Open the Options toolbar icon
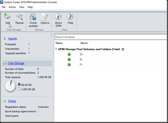The height and width of the screenshot is (123, 168). coord(45,17)
